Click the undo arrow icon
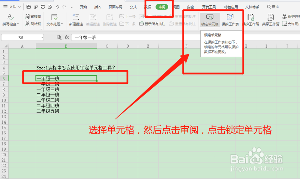 coord(57,7)
